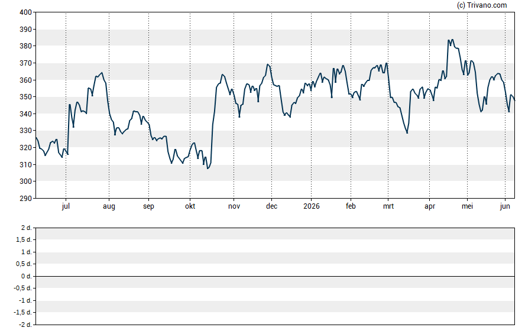Click the '-2 d.' volume axis label

click(25, 325)
